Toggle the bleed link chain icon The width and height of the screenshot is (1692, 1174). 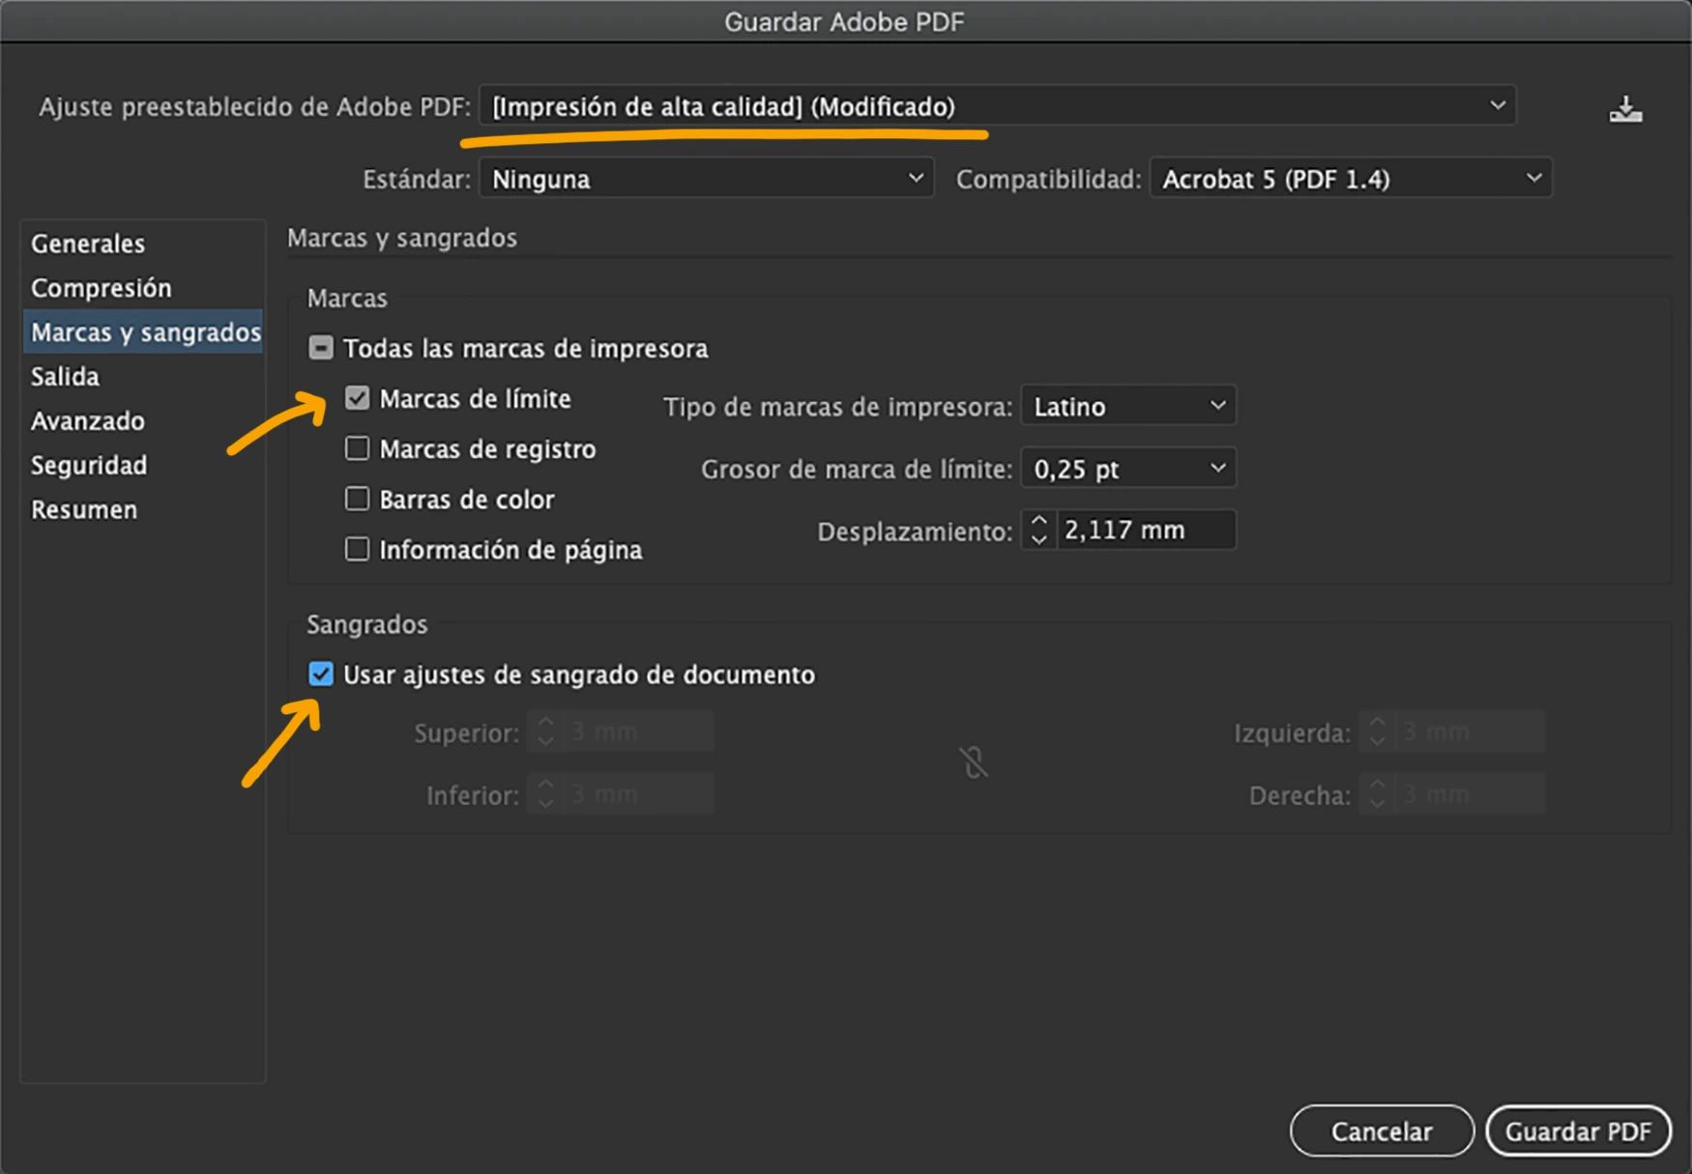(x=974, y=762)
